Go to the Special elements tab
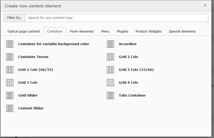214x138 pixels. coord(182,31)
